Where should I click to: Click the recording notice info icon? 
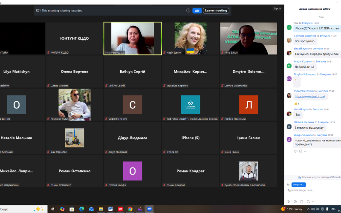click(x=188, y=10)
